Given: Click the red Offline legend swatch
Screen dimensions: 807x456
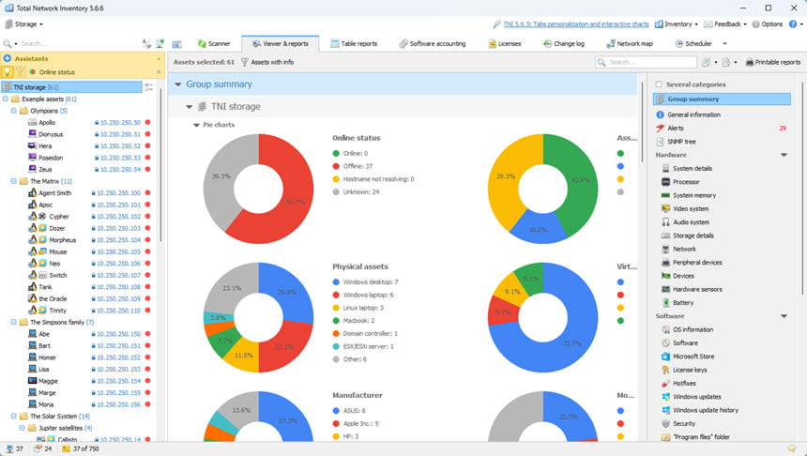Looking at the screenshot, I should 336,166.
